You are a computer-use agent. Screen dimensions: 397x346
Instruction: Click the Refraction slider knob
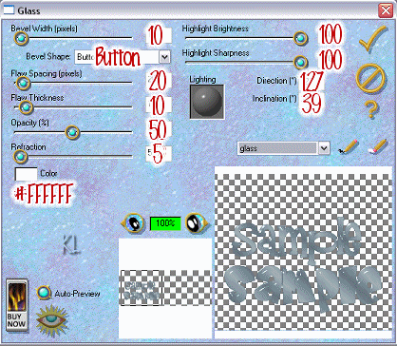pyautogui.click(x=20, y=156)
